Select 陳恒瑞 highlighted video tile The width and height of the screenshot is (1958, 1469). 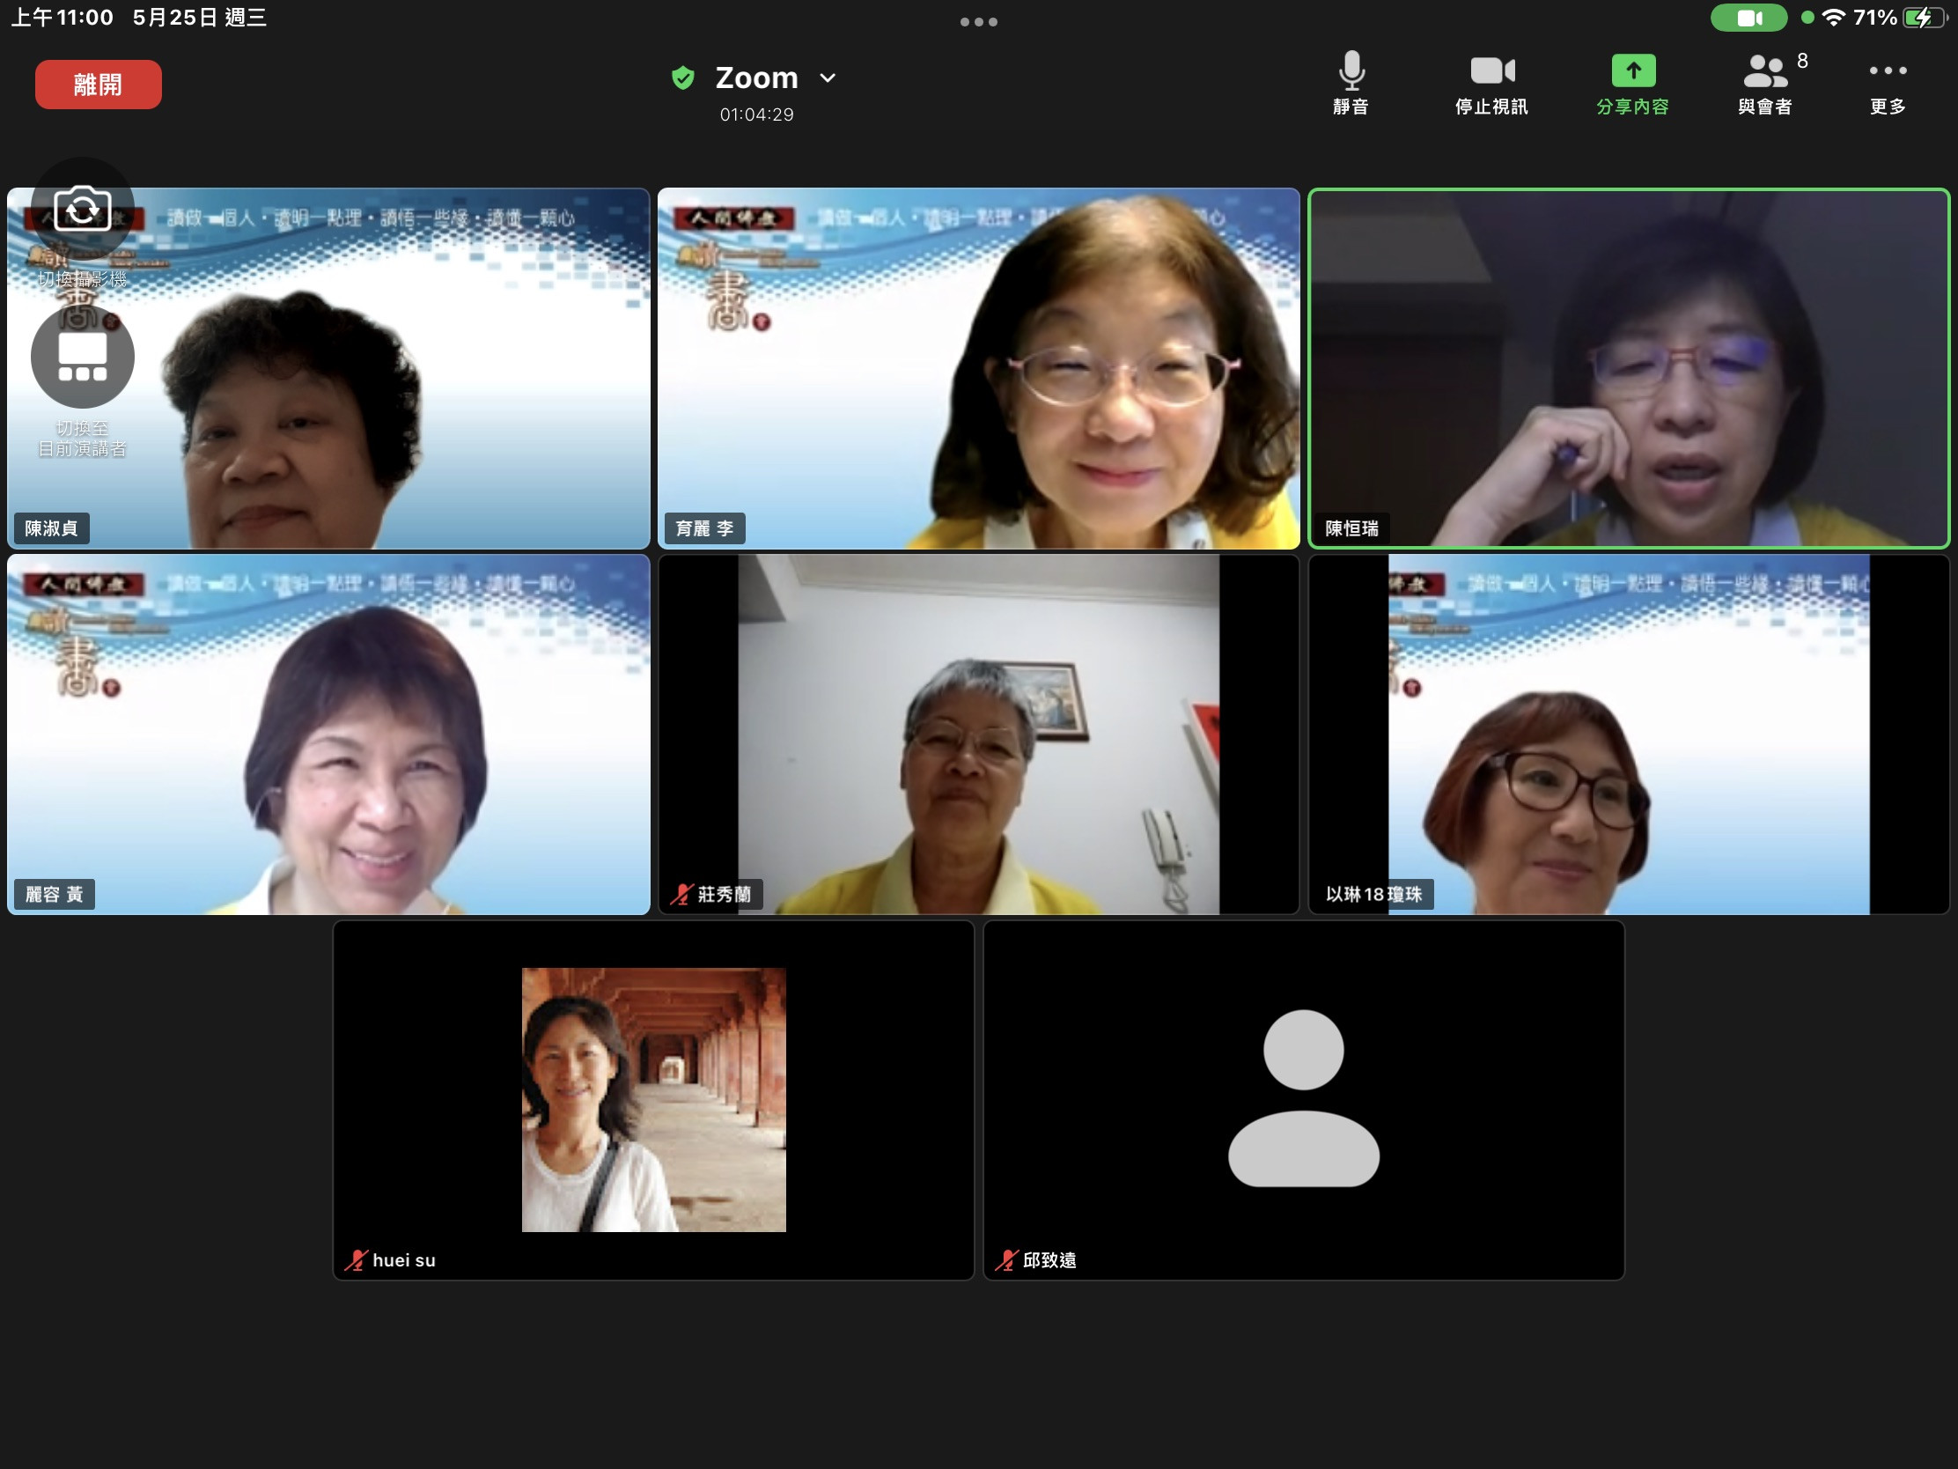[x=1629, y=368]
